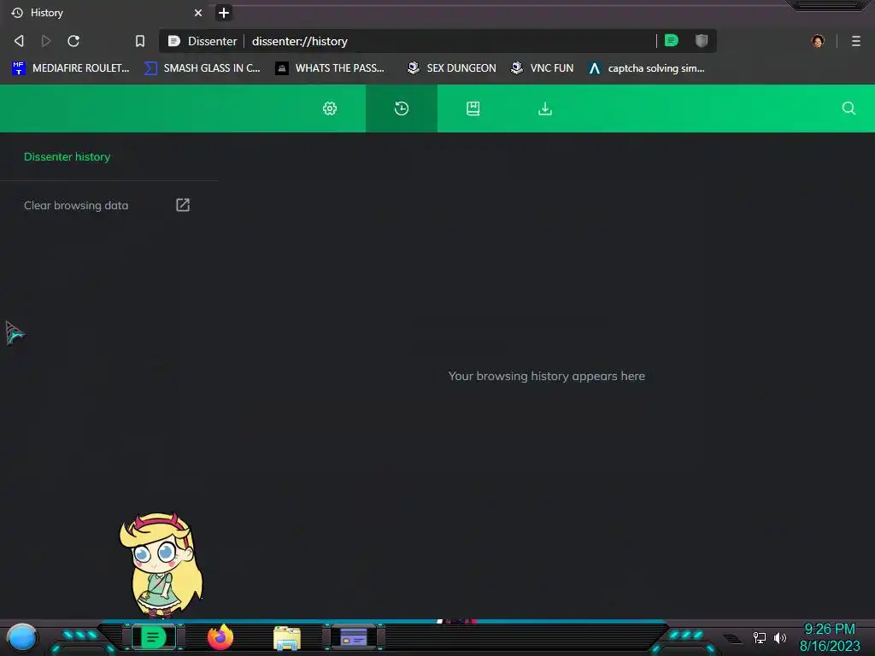Launch Firefox from the taskbar
Image resolution: width=875 pixels, height=656 pixels.
pyautogui.click(x=220, y=637)
